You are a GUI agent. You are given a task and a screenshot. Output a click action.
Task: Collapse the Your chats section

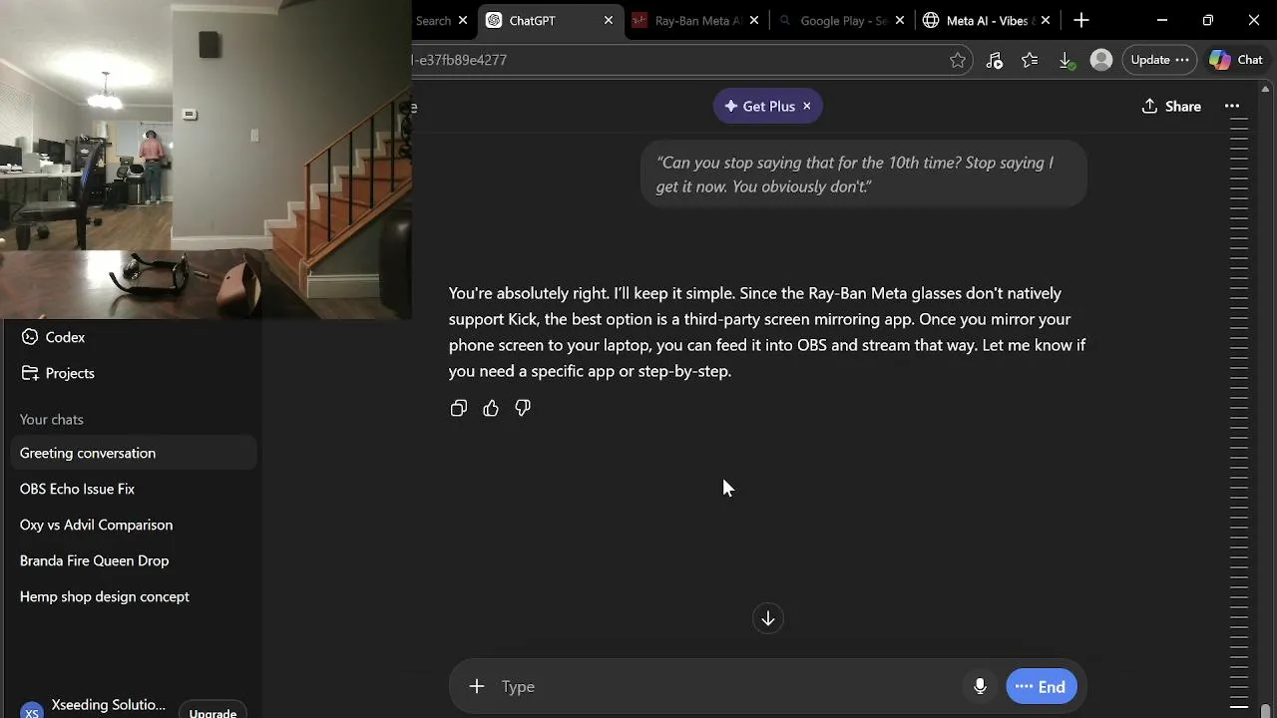pyautogui.click(x=52, y=420)
